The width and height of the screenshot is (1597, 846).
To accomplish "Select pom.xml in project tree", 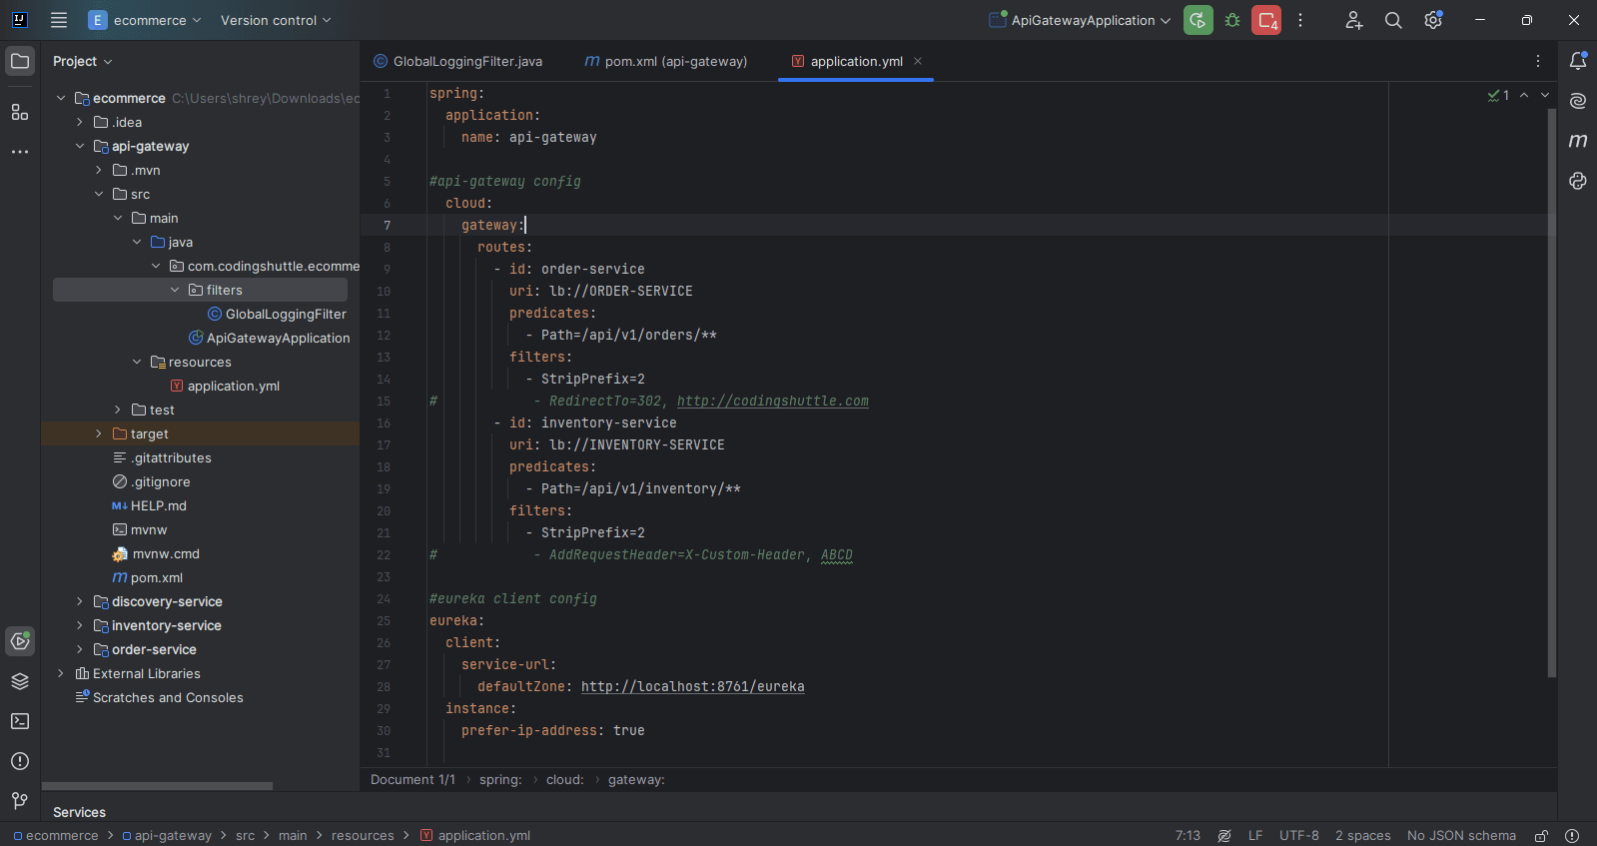I will pos(148,577).
